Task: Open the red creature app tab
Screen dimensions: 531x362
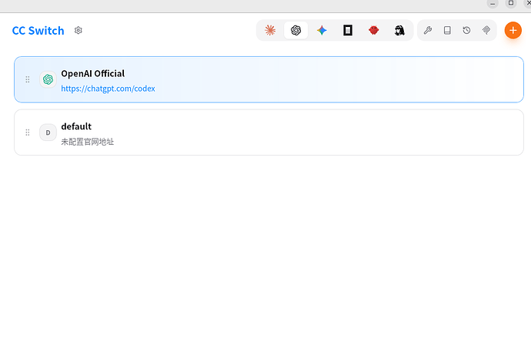Action: pos(373,31)
